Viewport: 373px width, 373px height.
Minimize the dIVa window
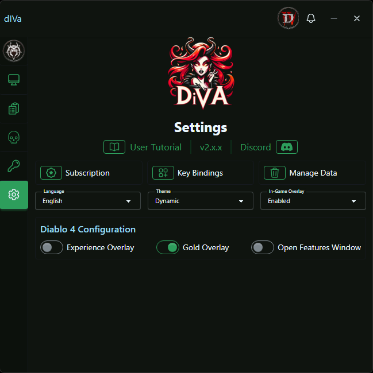coord(334,18)
